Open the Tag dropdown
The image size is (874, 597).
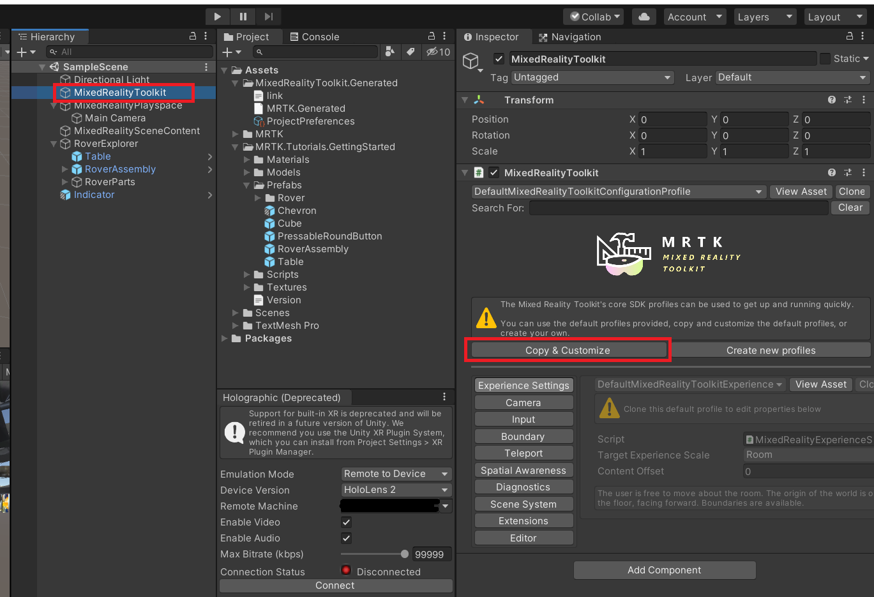click(x=592, y=77)
